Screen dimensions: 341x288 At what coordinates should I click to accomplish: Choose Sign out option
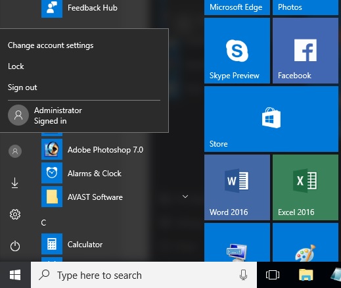22,87
